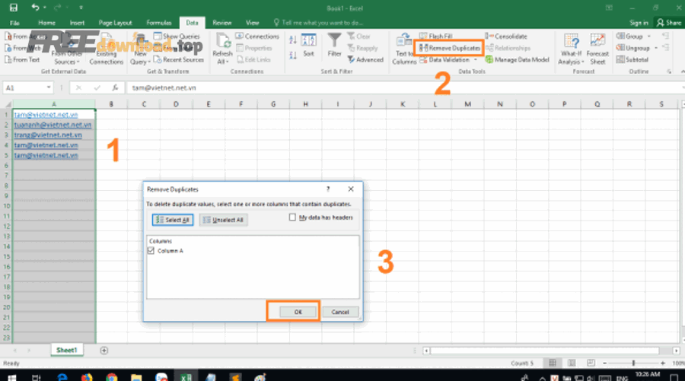
Task: Click Consolidate in Data Tools
Action: click(506, 37)
